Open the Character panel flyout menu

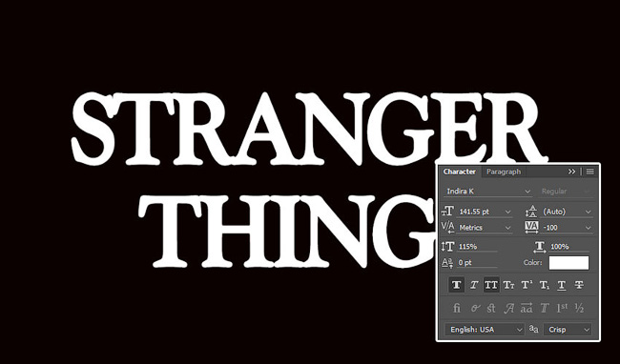click(589, 172)
